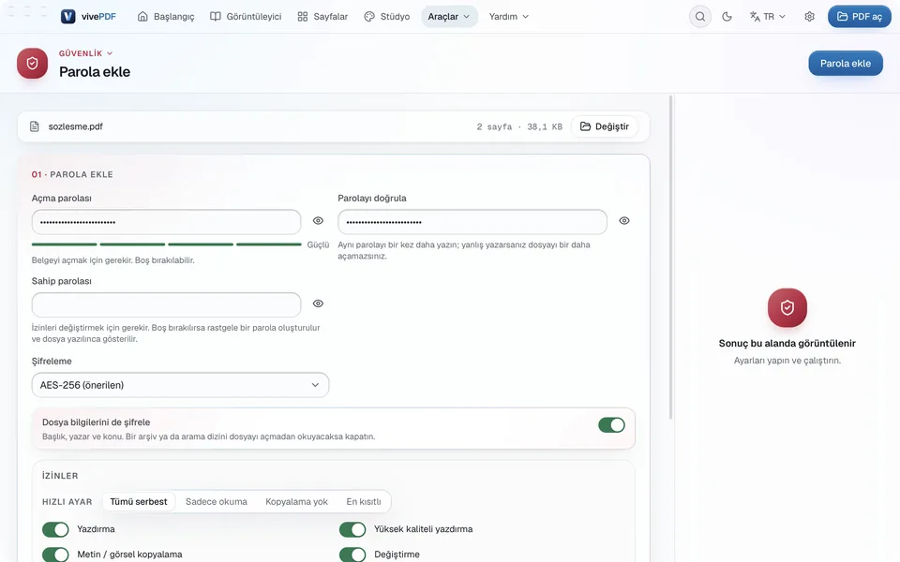Focus the empty Sahip parolası field
900x562 pixels.
tap(167, 305)
